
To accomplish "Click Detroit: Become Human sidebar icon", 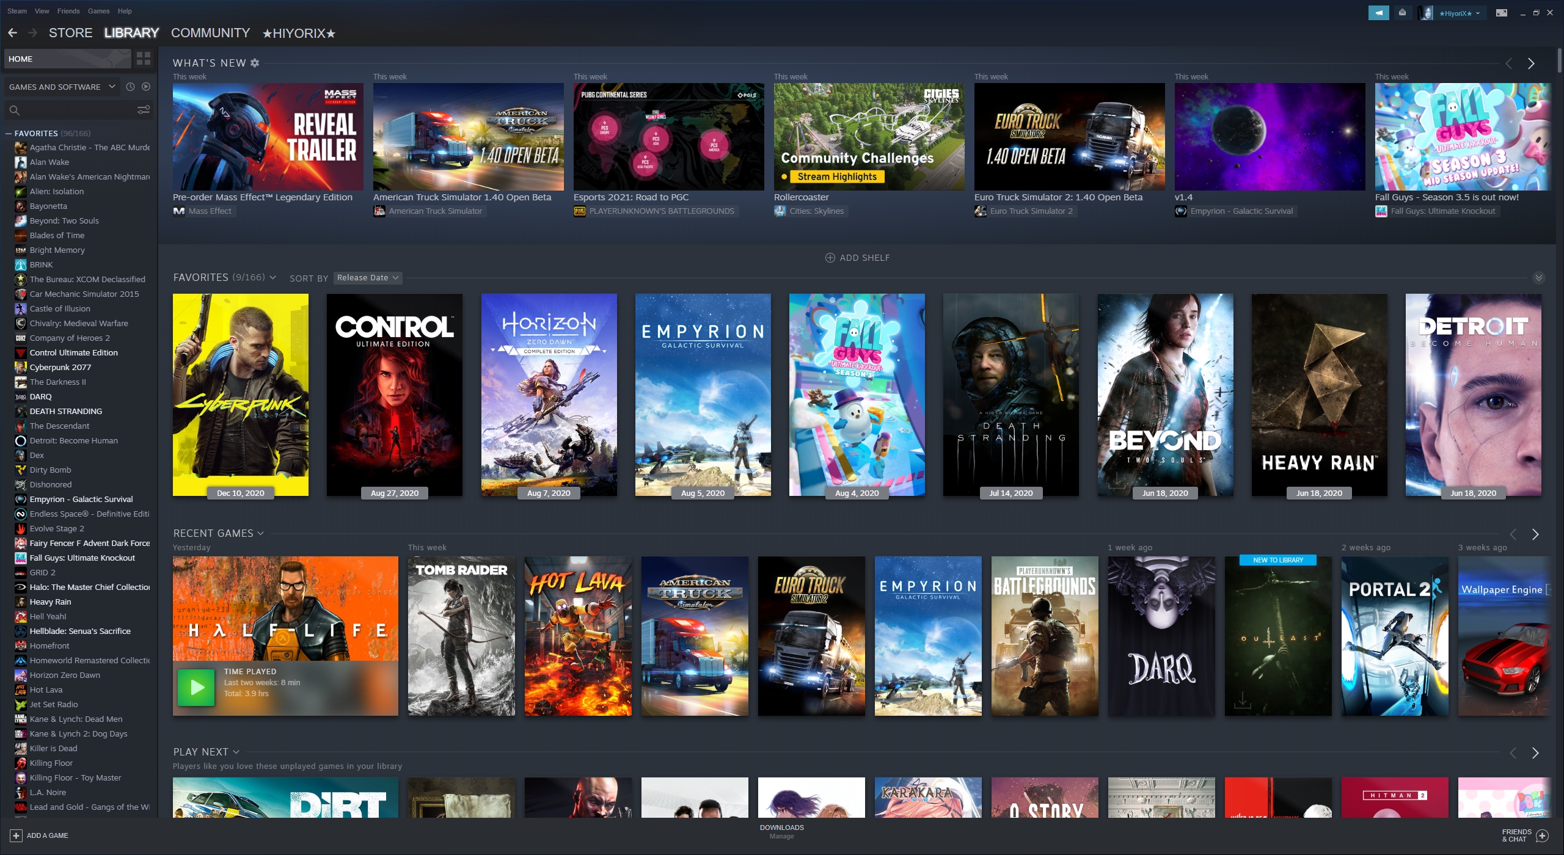I will (20, 440).
